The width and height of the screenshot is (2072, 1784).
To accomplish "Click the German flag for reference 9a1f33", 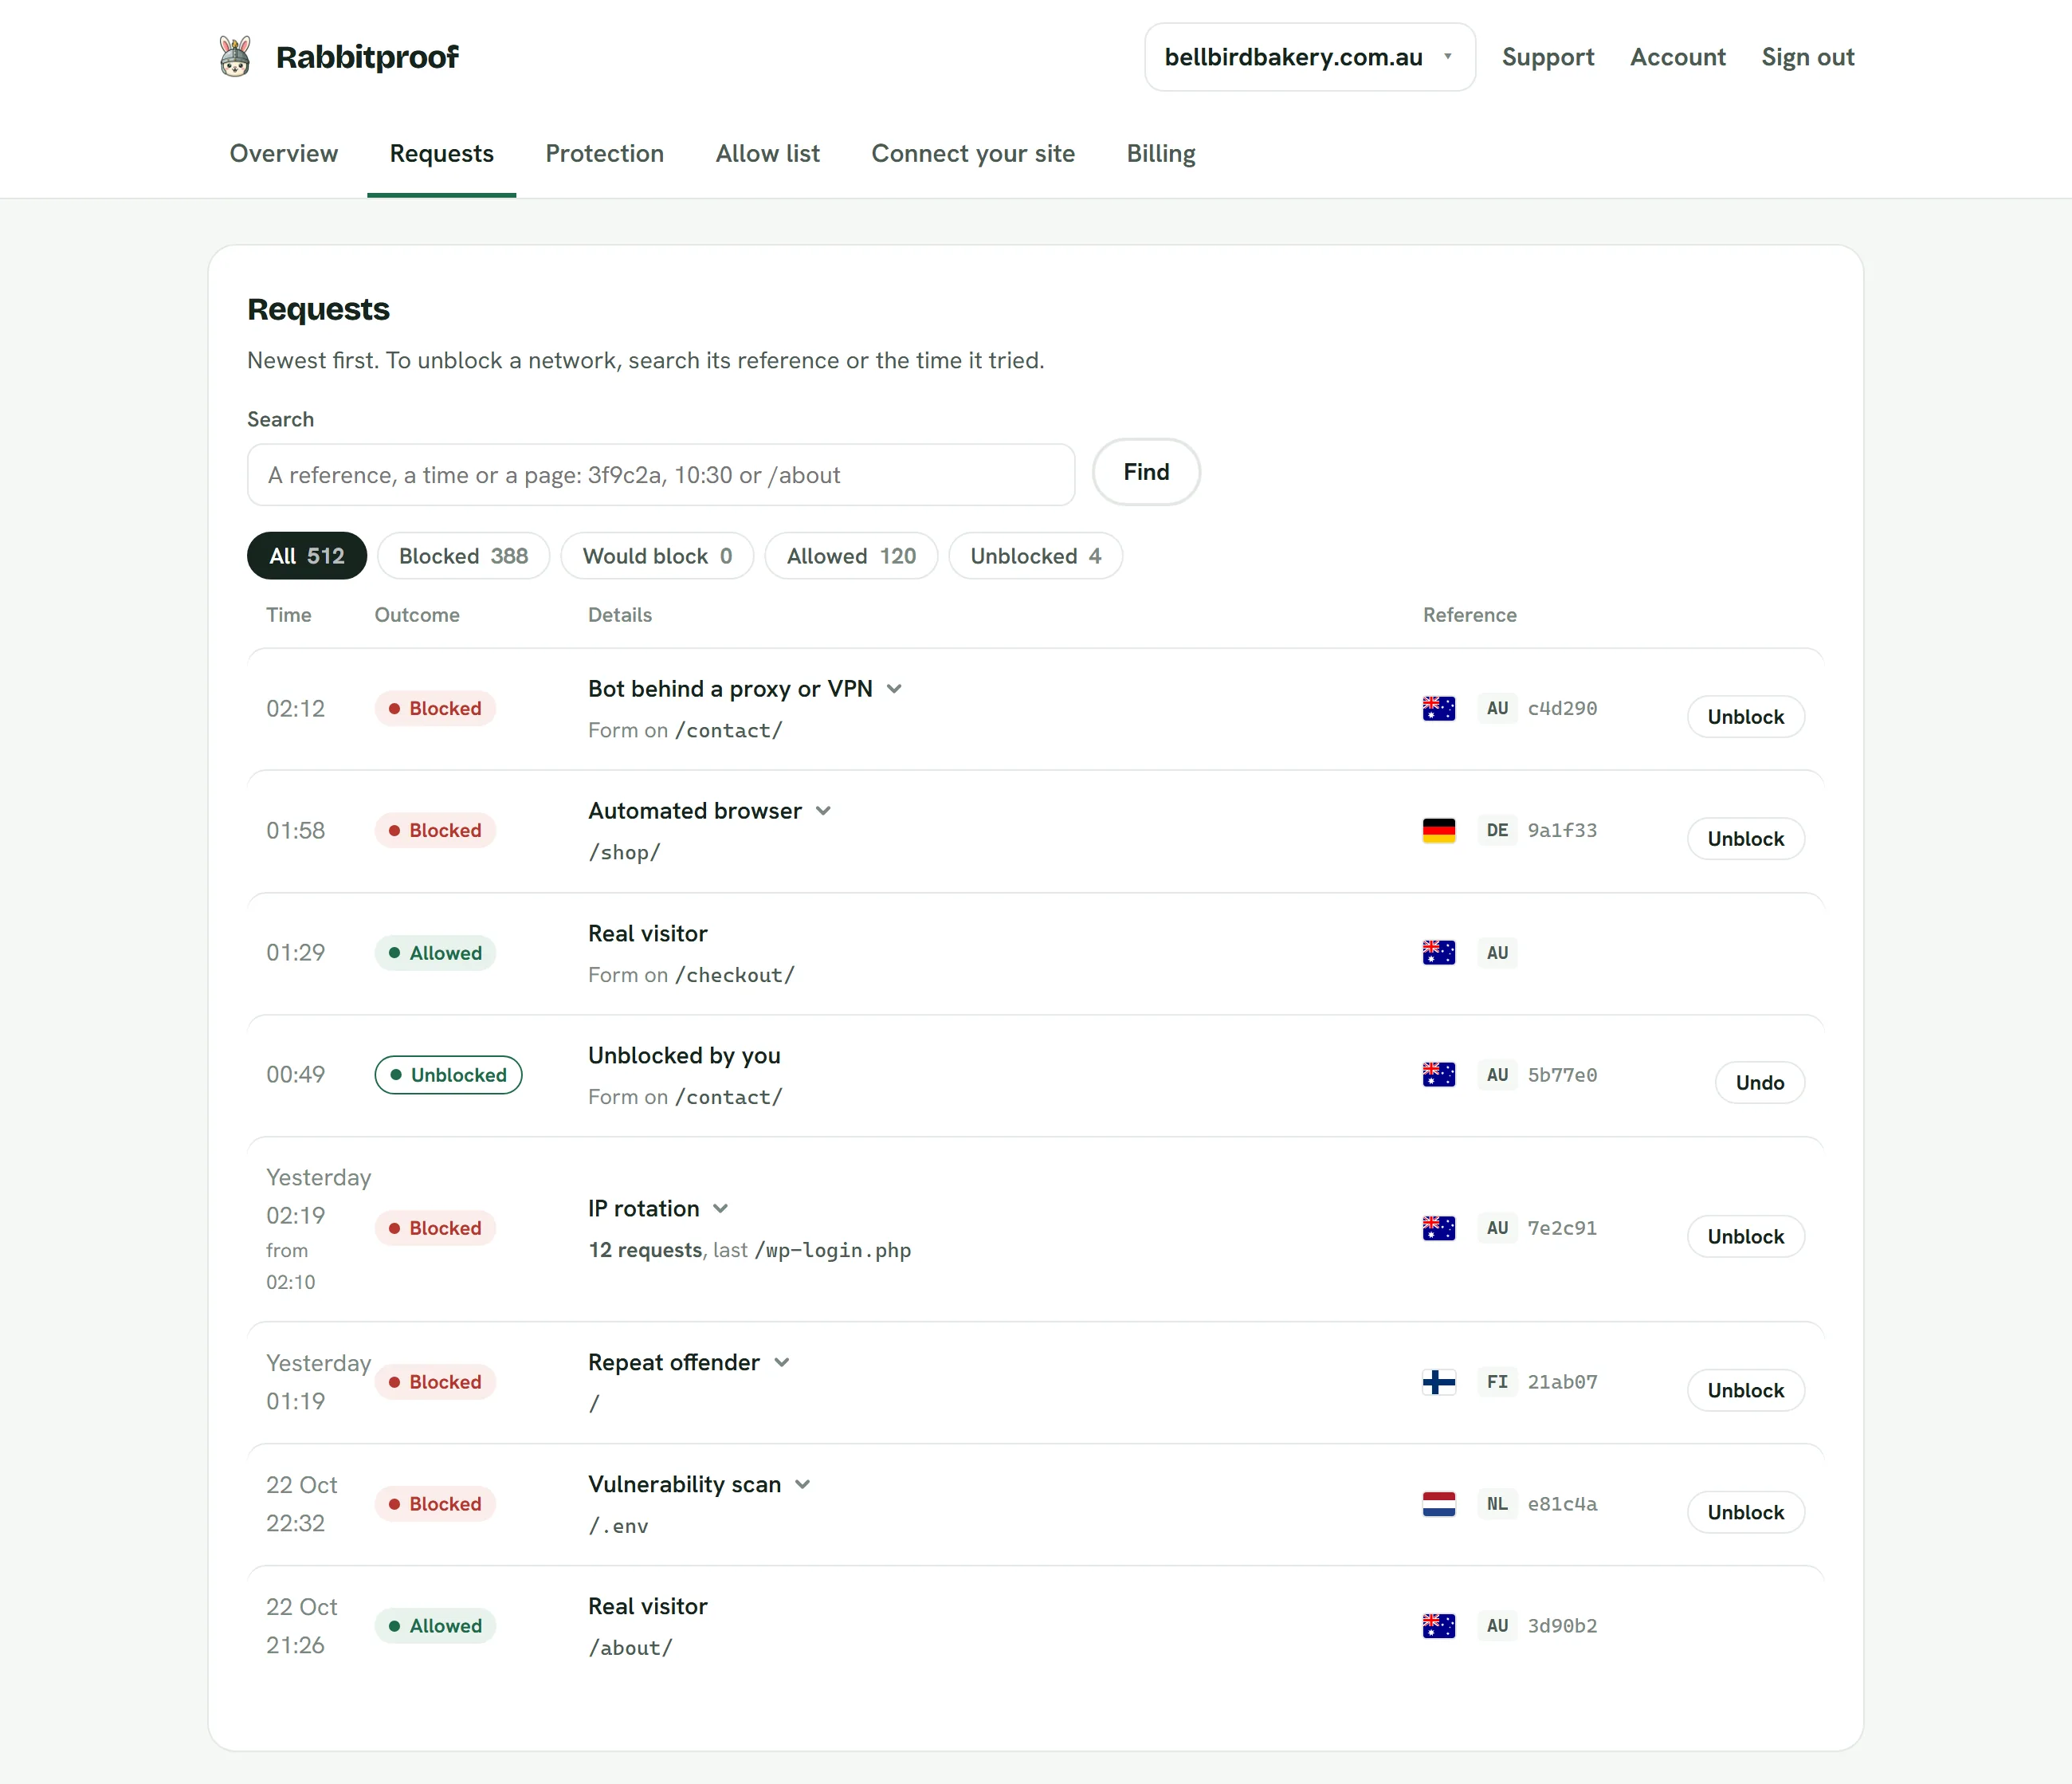I will click(x=1438, y=830).
